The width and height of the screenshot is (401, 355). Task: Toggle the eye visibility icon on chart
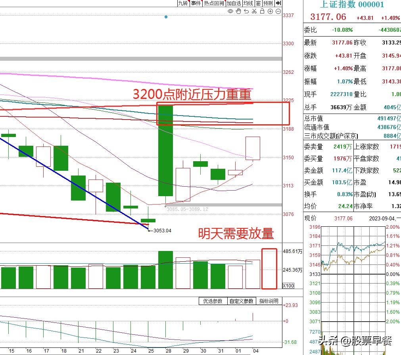coord(230,11)
